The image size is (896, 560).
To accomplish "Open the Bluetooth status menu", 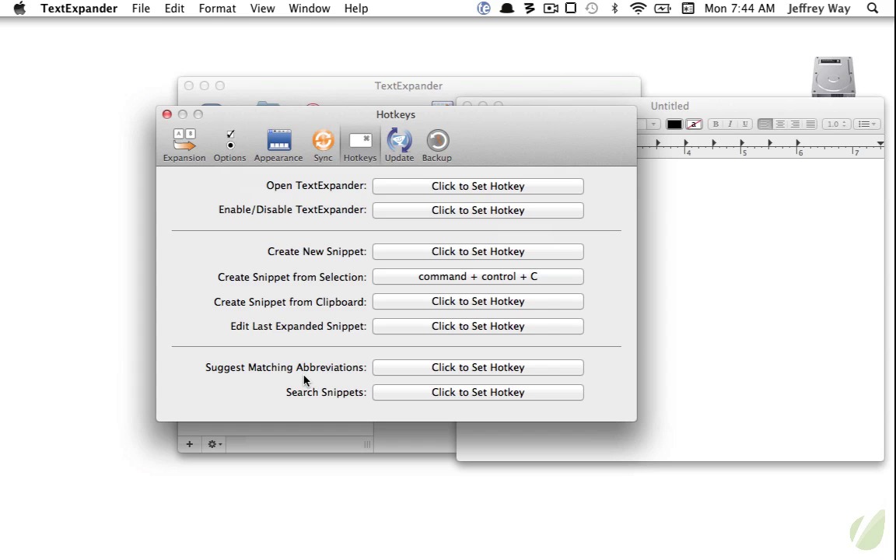I will coord(615,8).
